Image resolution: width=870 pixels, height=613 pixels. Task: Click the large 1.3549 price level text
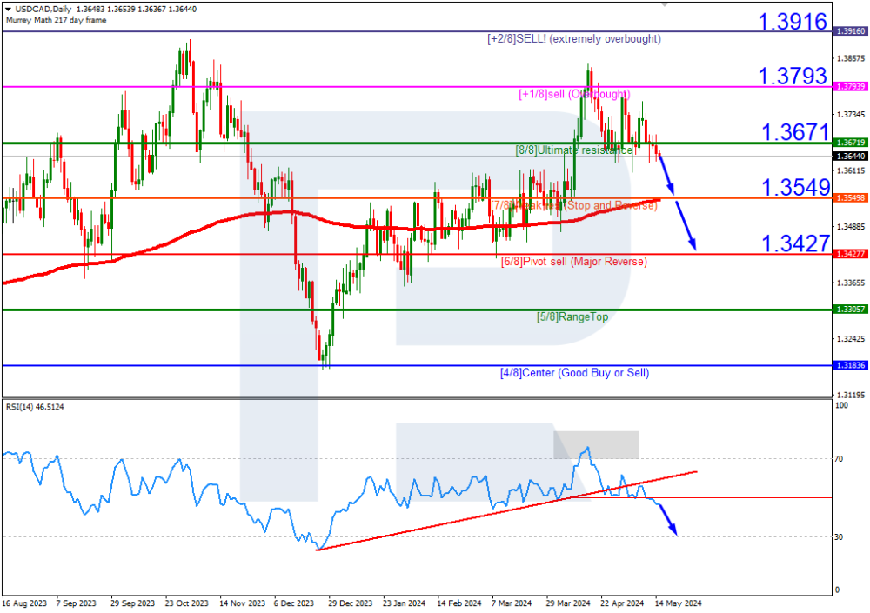pos(793,187)
